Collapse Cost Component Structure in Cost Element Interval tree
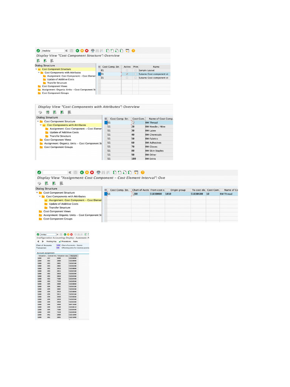 click(x=37, y=192)
